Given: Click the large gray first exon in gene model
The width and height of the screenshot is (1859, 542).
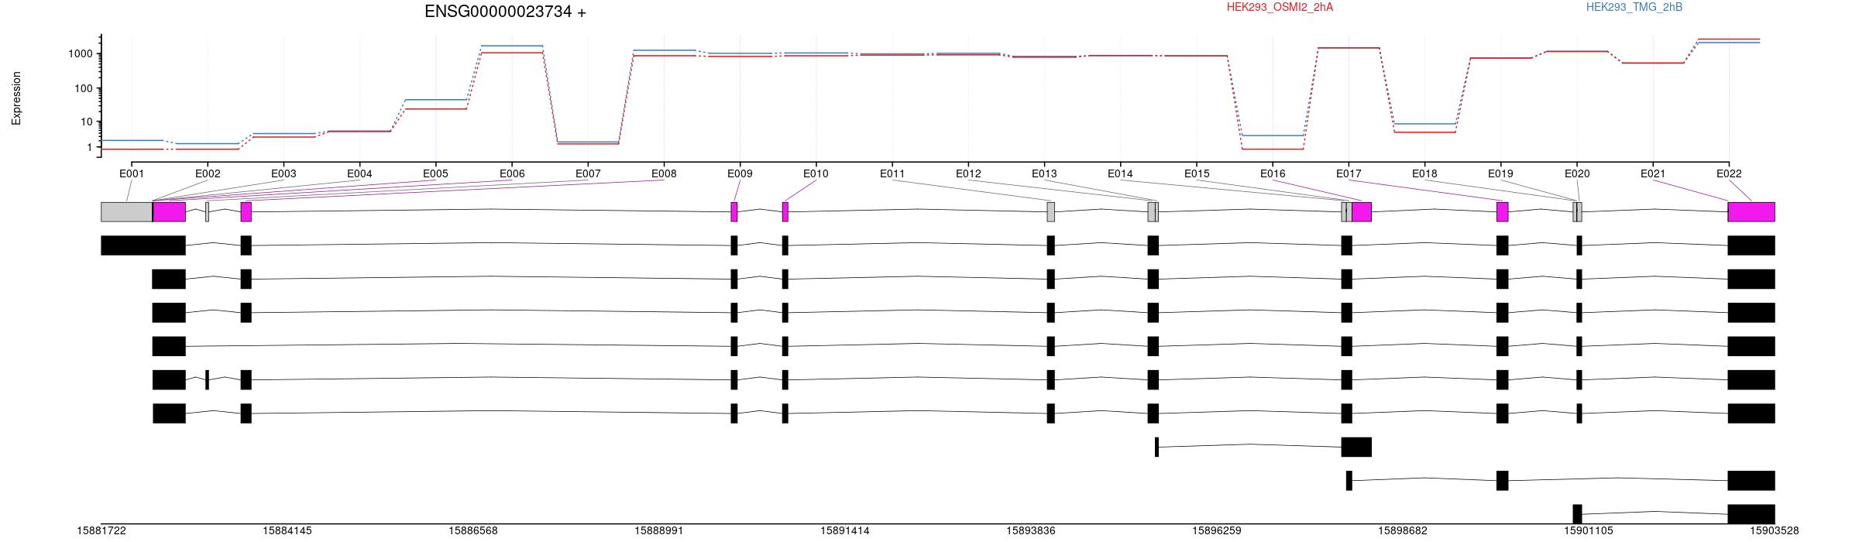Looking at the screenshot, I should 127,212.
